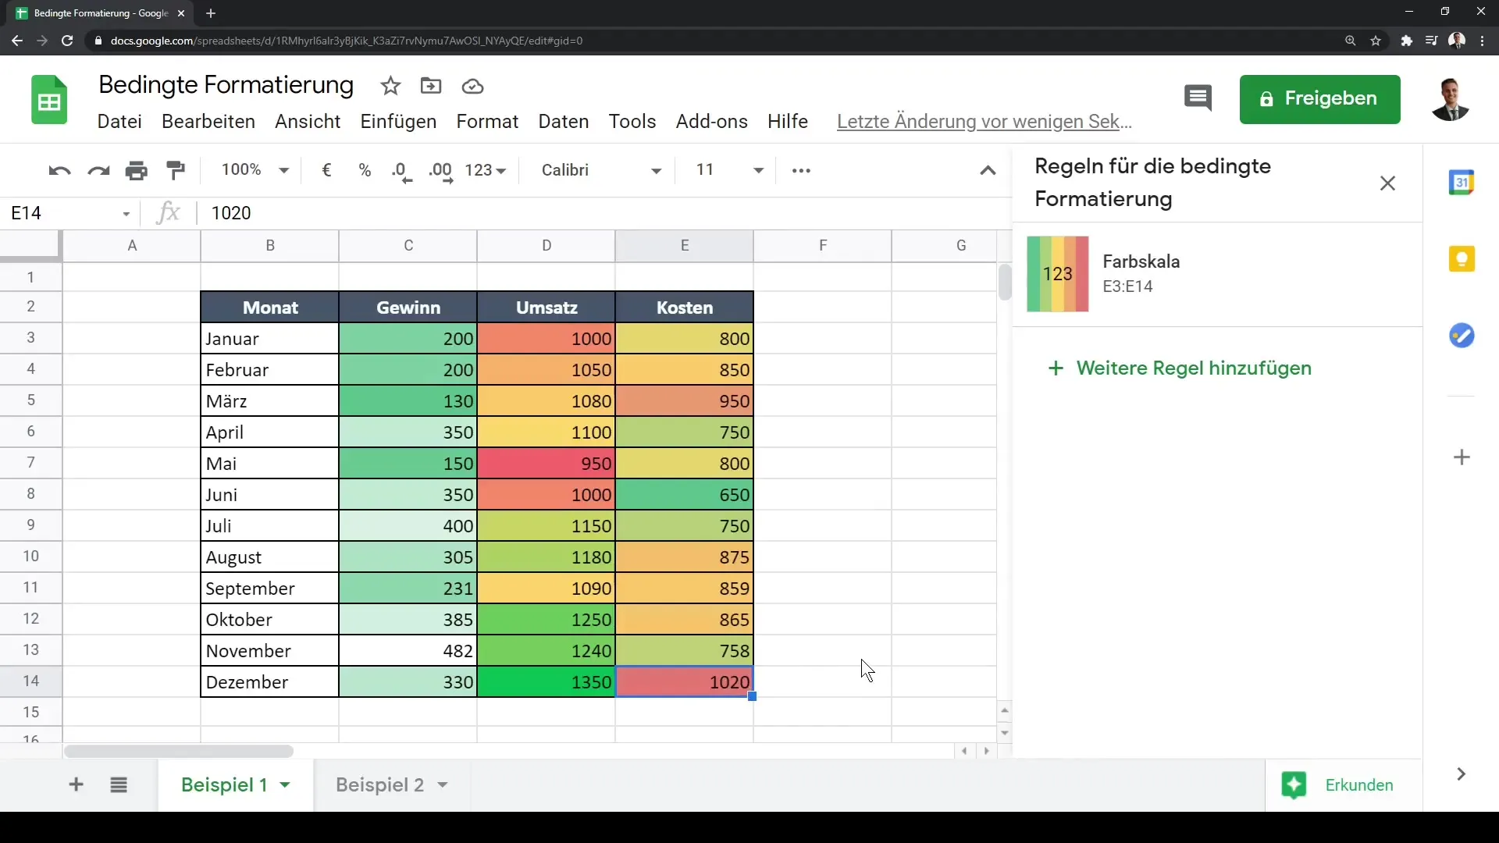Open a new browser tab

(211, 13)
